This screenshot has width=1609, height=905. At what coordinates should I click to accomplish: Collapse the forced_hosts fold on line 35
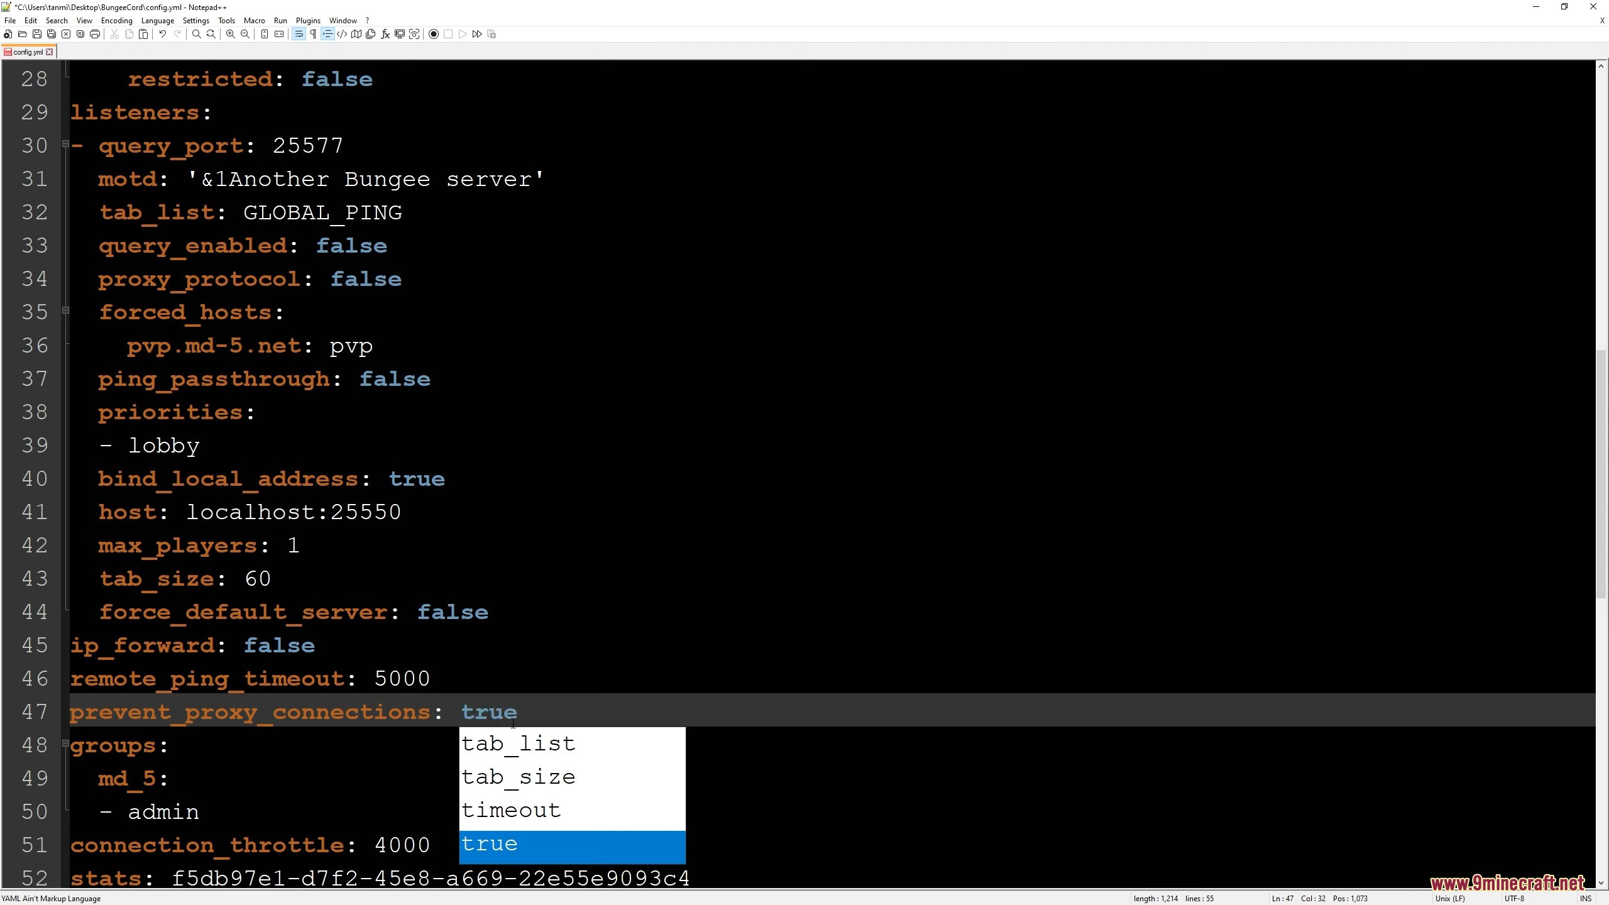click(65, 310)
